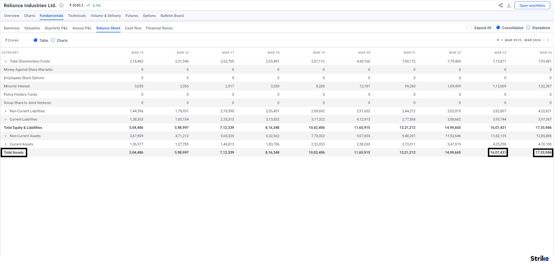
Task: Click the info icon beside Reliance Industries Ltd.
Action: click(61, 5)
